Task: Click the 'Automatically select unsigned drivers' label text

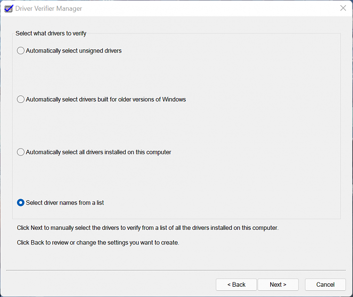Action: [74, 51]
